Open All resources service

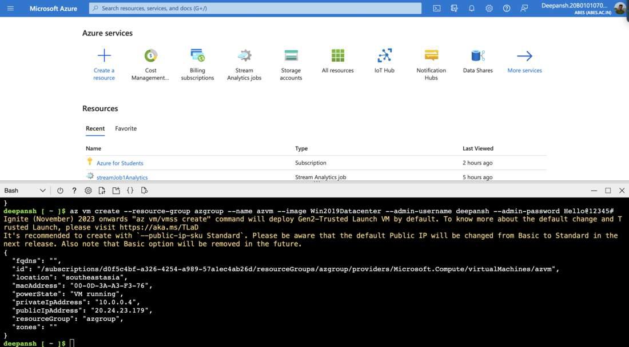pos(338,61)
